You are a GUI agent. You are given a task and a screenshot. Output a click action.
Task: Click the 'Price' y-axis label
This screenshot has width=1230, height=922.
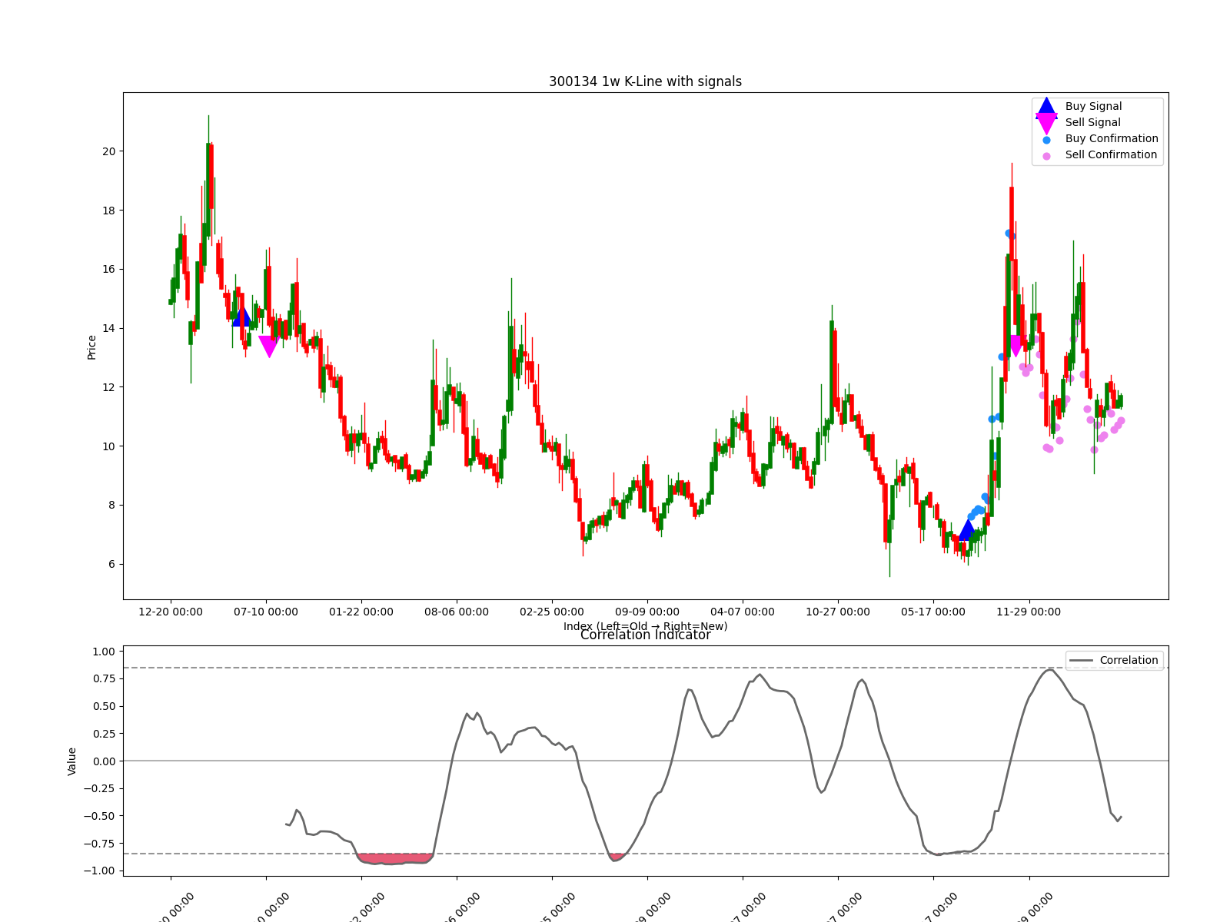point(92,347)
